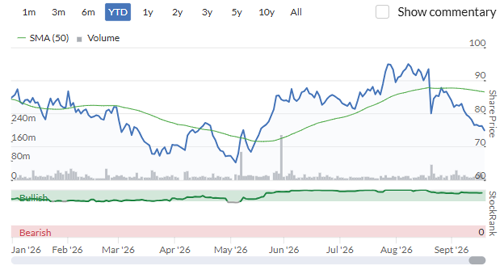The height and width of the screenshot is (270, 504).
Task: Click the Sept '26 axis label
Action: coord(451,250)
